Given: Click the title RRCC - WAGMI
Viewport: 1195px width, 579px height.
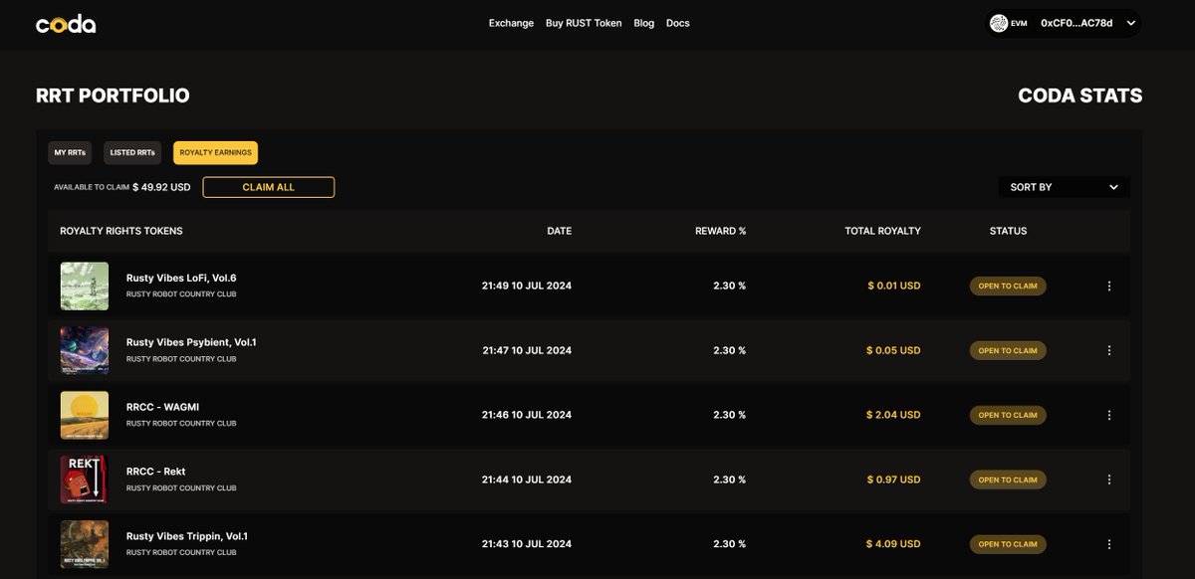Looking at the screenshot, I should tap(162, 407).
